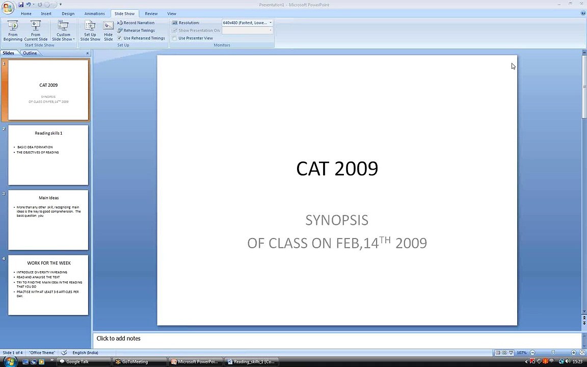The height and width of the screenshot is (367, 587).
Task: Switch to Home ribbon tab
Action: [26, 13]
